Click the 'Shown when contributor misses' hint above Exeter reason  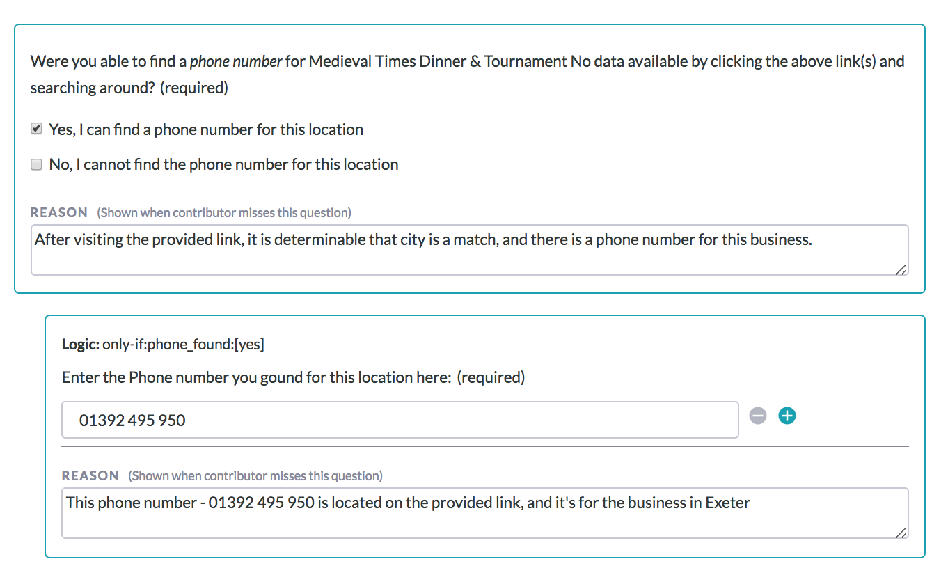255,476
